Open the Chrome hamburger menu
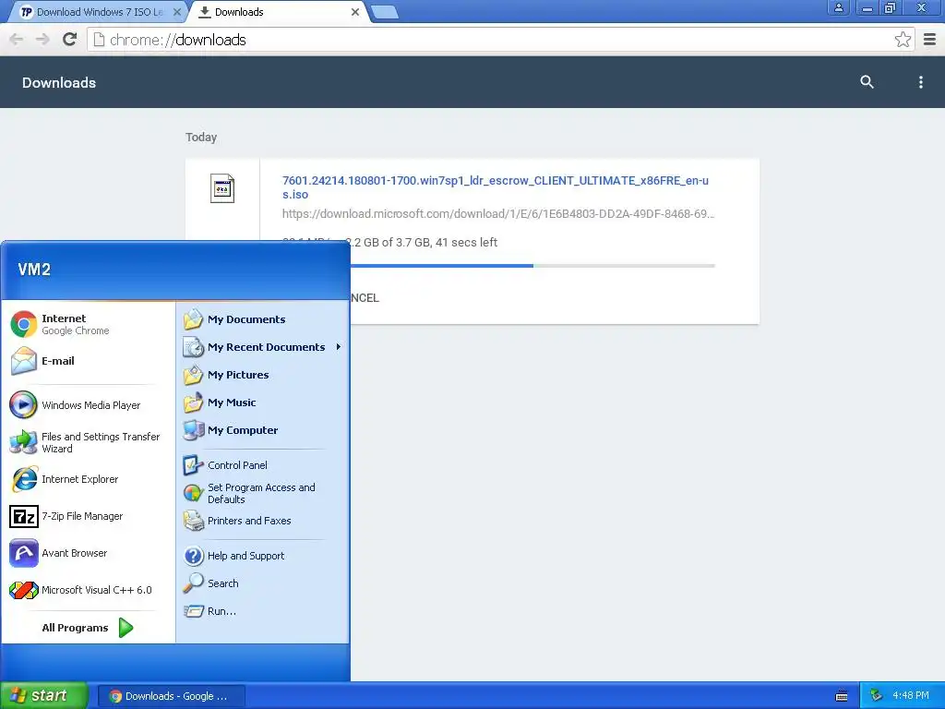The width and height of the screenshot is (945, 709). 930,40
